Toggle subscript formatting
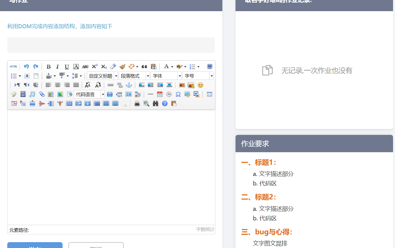This screenshot has height=248, width=395. coord(104,66)
